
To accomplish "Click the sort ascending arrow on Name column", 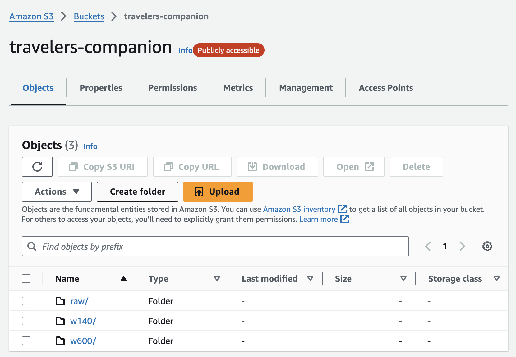I will [x=124, y=279].
